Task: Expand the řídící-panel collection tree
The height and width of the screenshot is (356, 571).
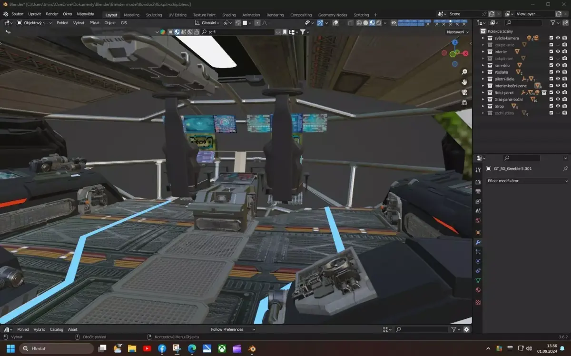Action: [x=483, y=92]
